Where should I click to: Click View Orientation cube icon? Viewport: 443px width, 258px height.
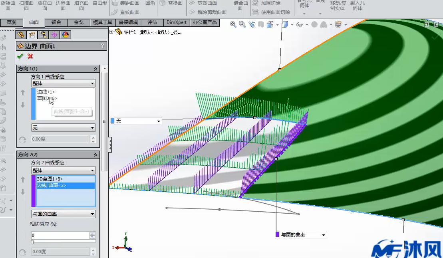click(x=270, y=25)
